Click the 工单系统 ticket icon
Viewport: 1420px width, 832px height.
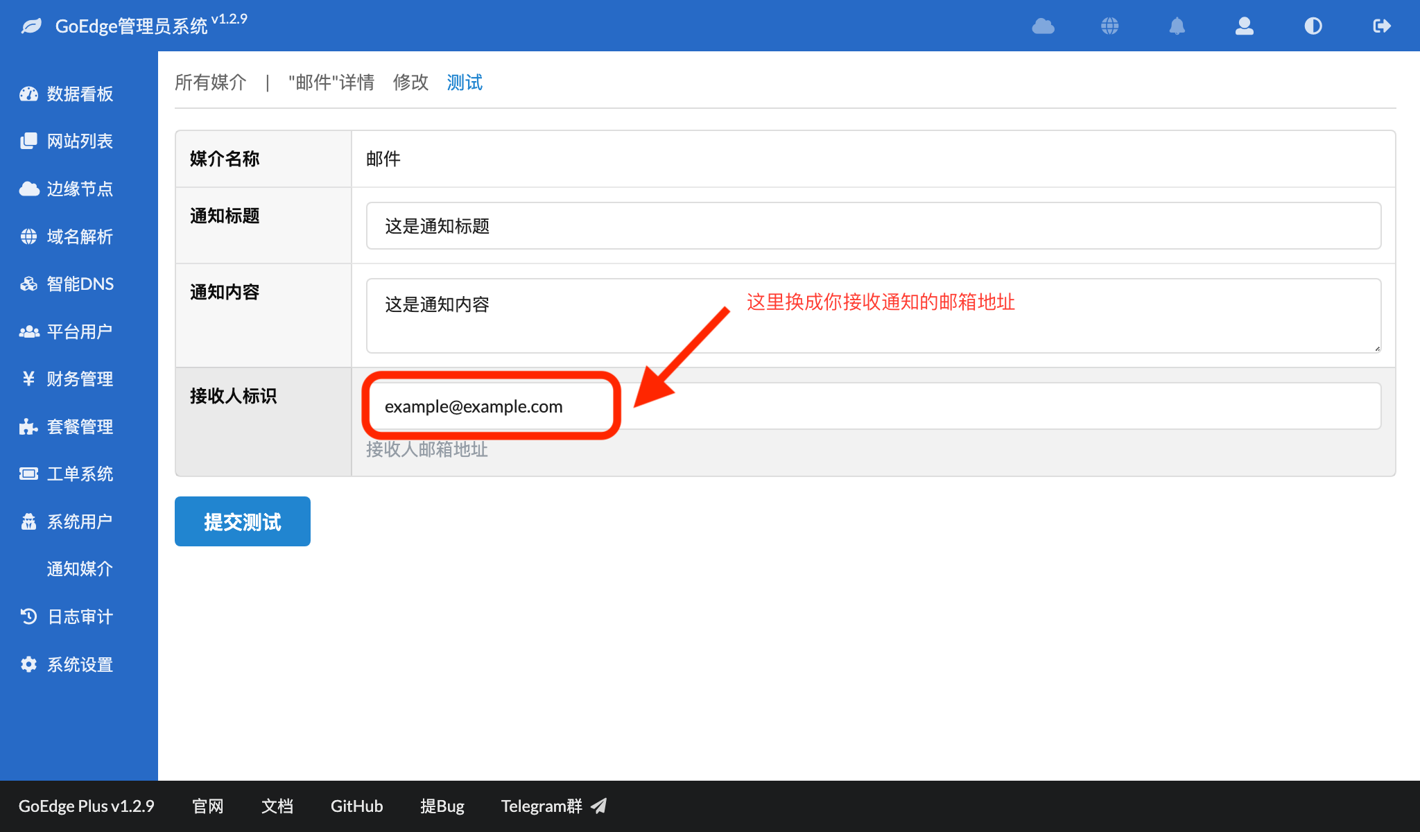coord(28,474)
